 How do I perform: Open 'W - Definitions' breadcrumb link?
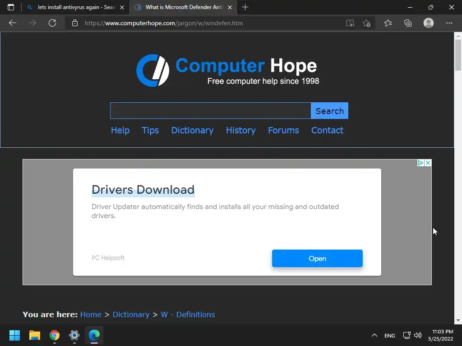[x=188, y=314]
